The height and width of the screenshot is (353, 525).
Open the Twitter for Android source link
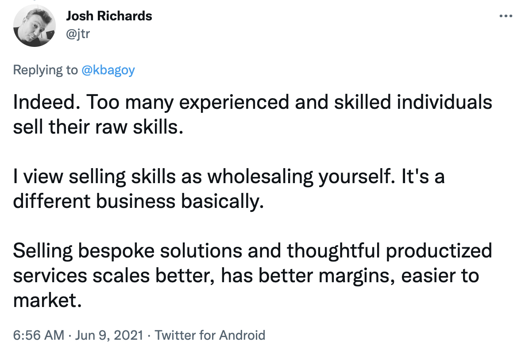click(x=210, y=335)
